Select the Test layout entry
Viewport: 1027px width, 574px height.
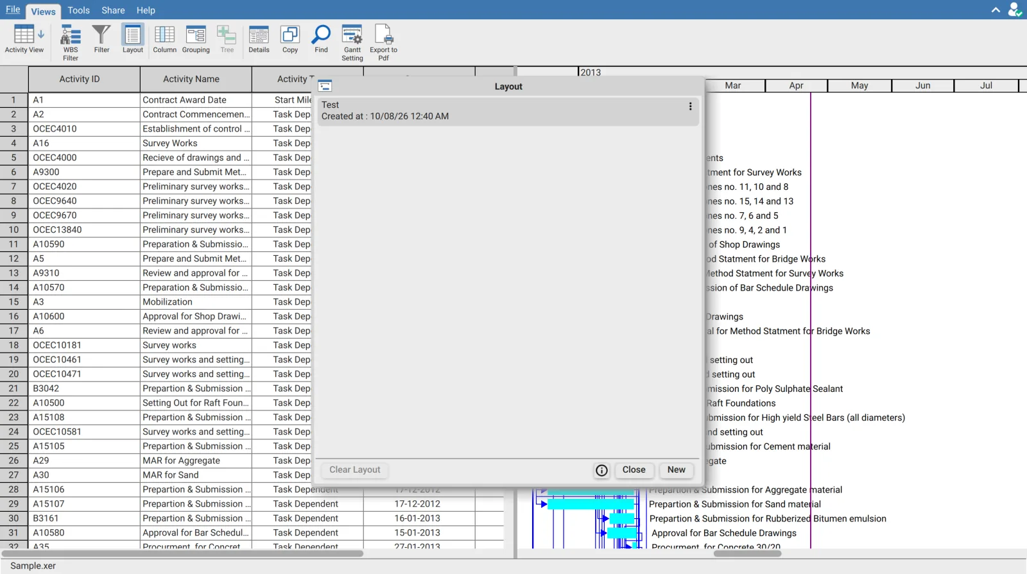(508, 111)
